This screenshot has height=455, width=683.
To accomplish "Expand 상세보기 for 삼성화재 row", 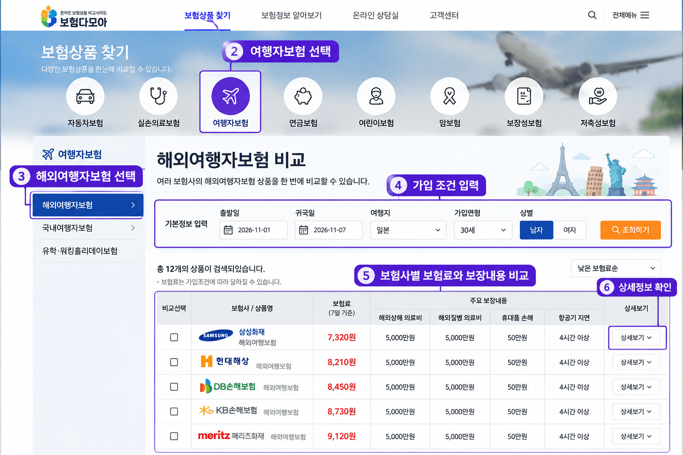I will click(636, 338).
